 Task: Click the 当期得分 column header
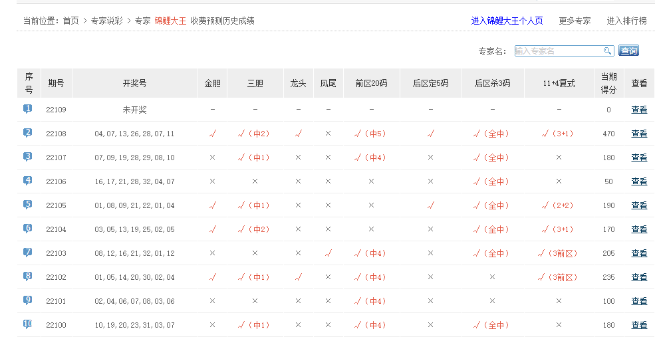[x=608, y=83]
